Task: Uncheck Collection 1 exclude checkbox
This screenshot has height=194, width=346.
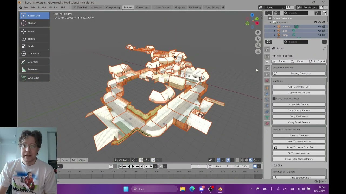Action: pos(315,22)
